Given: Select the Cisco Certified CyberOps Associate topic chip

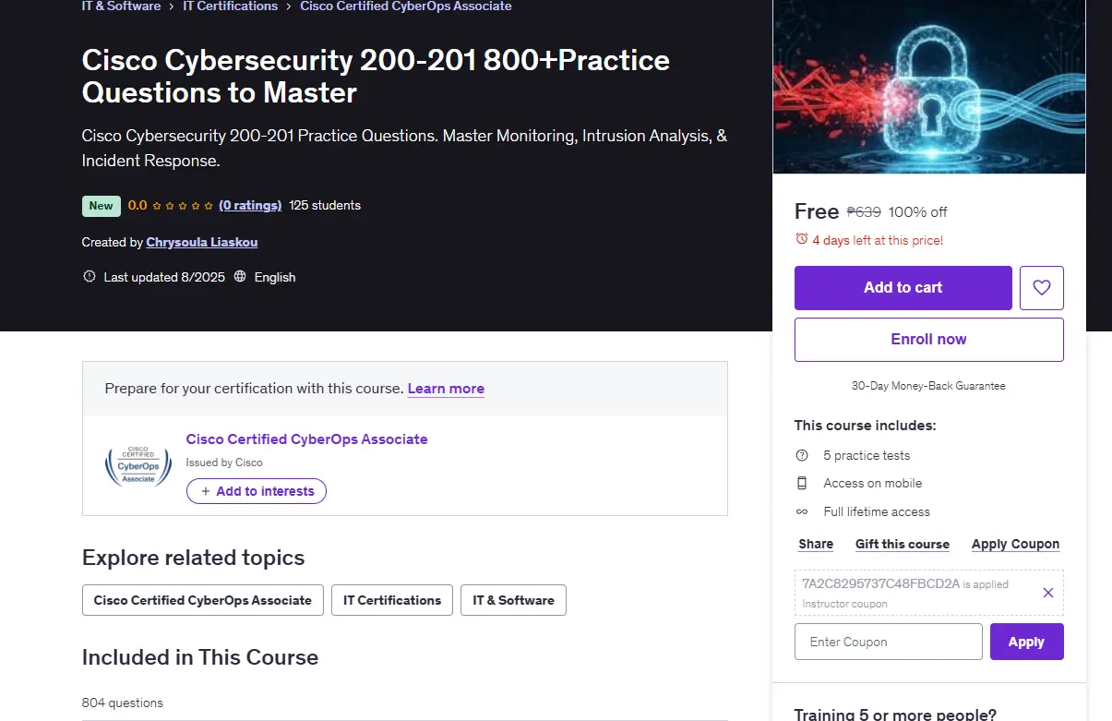Looking at the screenshot, I should pos(203,600).
